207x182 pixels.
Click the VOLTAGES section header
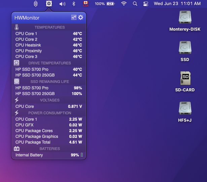49,100
